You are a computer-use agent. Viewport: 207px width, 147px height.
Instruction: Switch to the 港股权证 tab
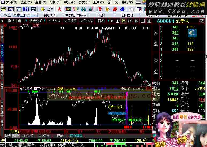126,15
